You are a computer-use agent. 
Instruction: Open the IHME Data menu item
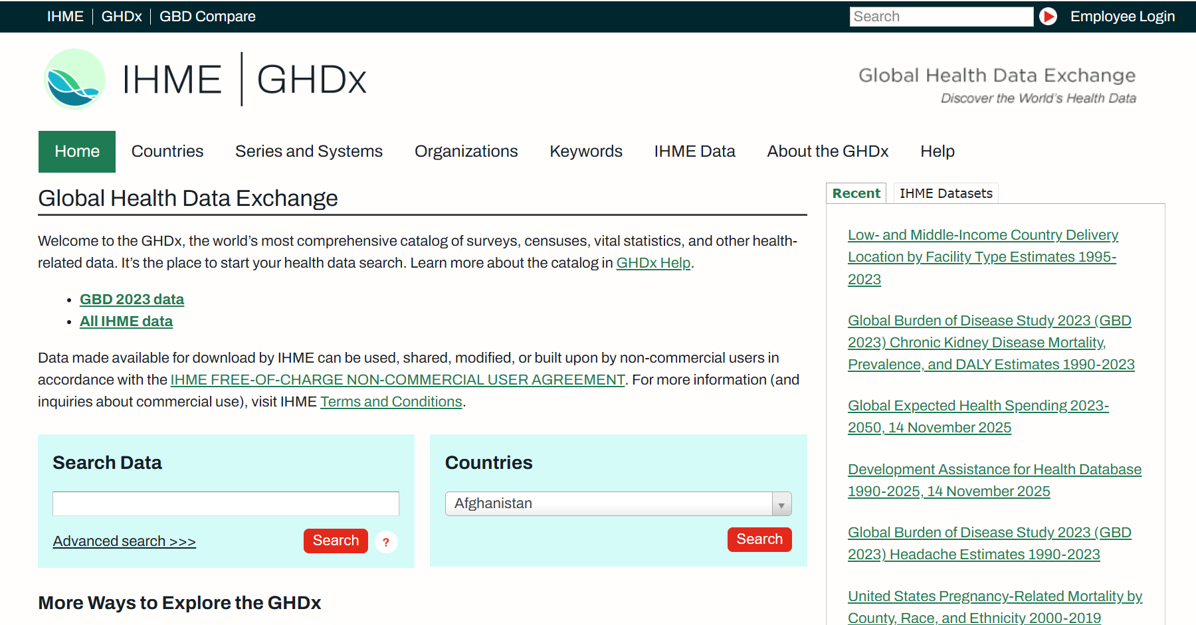click(x=694, y=151)
